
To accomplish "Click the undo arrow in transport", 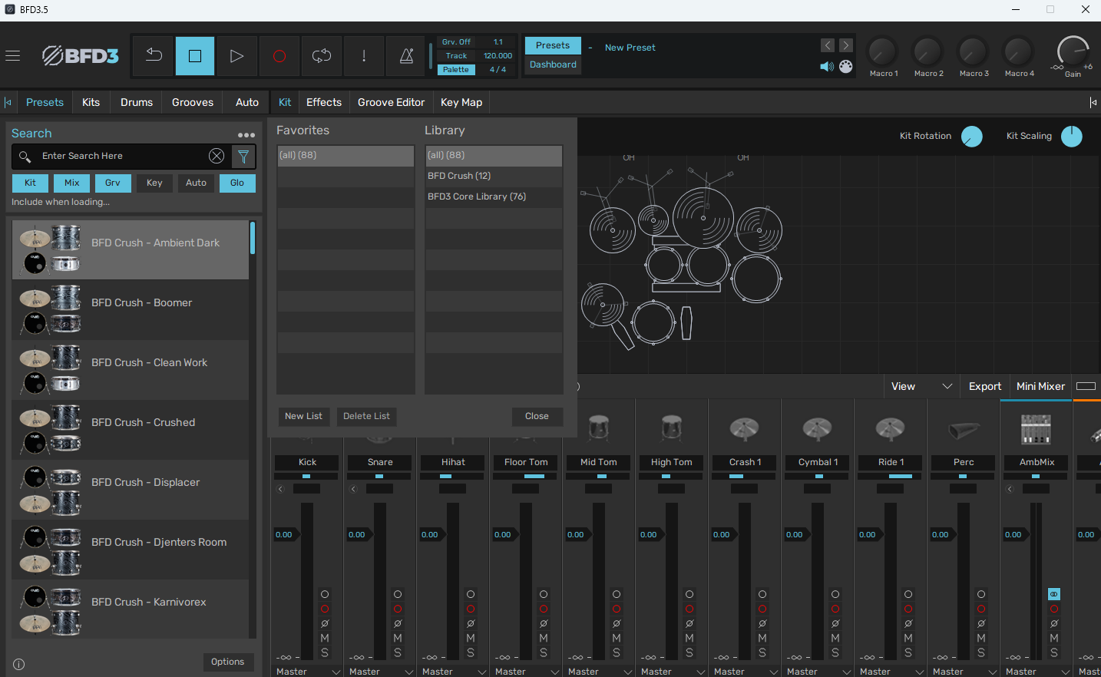I will [x=154, y=55].
